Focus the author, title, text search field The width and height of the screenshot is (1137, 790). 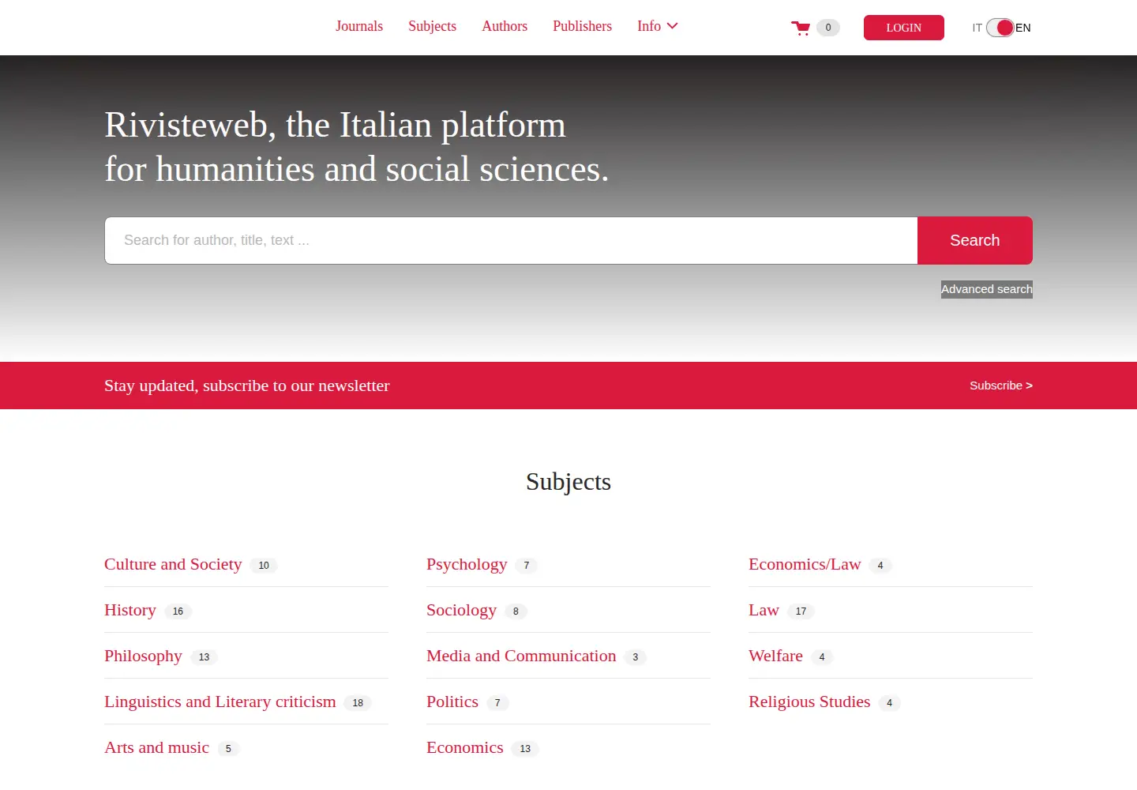point(511,240)
